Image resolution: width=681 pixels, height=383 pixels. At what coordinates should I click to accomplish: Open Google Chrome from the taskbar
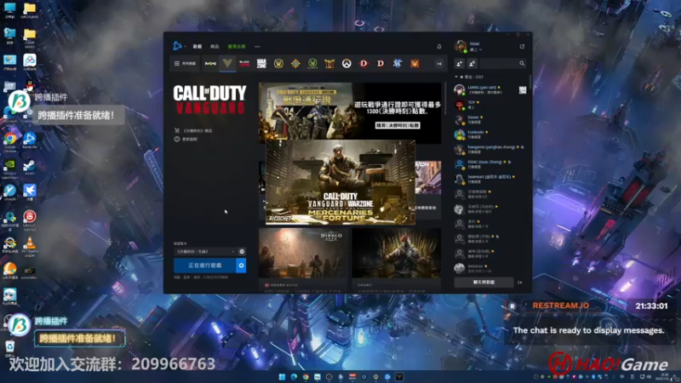coord(306,376)
